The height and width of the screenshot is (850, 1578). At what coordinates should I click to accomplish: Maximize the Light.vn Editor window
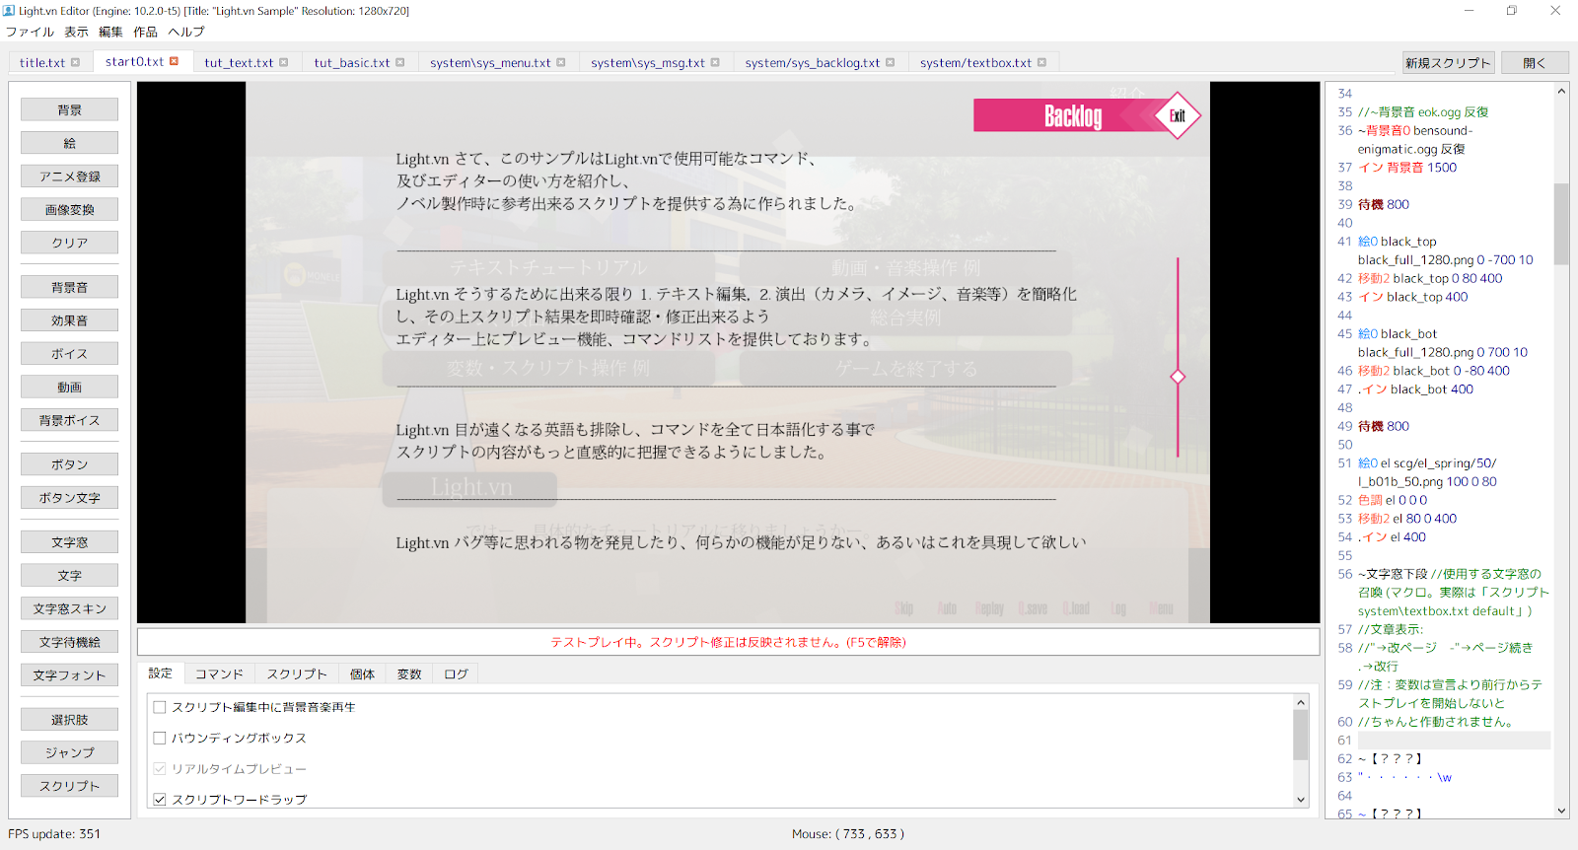point(1512,11)
